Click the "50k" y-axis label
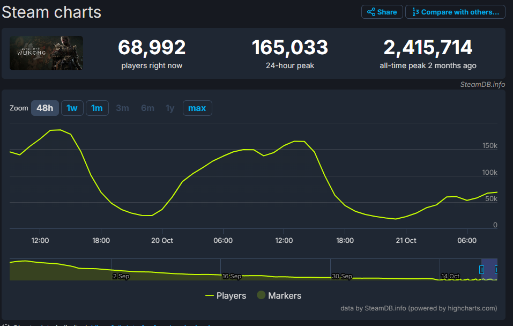The width and height of the screenshot is (513, 326). click(x=492, y=199)
